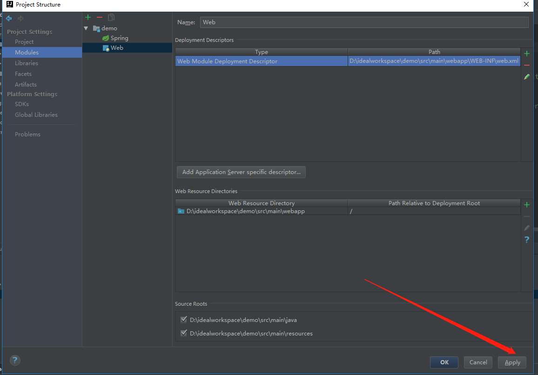Click the Web facet icon
This screenshot has width=538, height=375.
[106, 48]
